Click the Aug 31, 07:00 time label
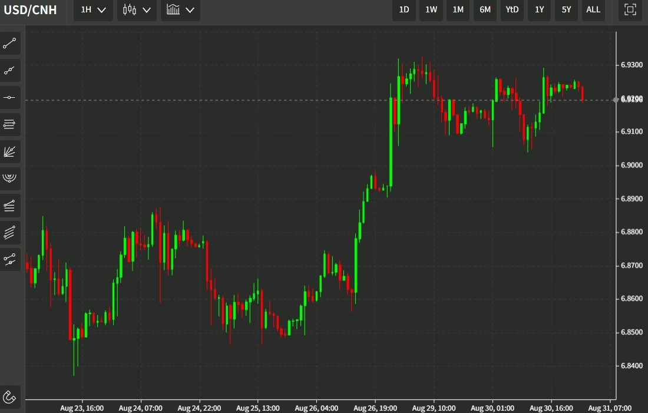648x413 pixels. tap(610, 408)
